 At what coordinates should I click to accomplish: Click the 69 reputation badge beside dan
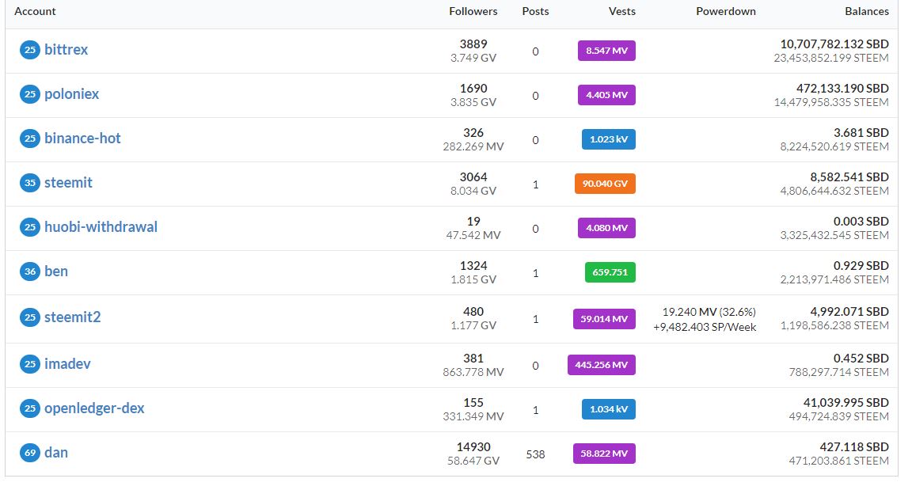(x=29, y=452)
